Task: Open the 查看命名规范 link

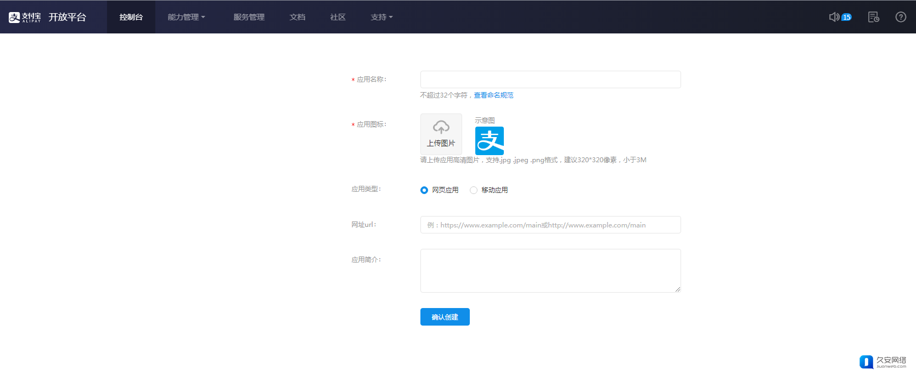Action: click(x=493, y=95)
